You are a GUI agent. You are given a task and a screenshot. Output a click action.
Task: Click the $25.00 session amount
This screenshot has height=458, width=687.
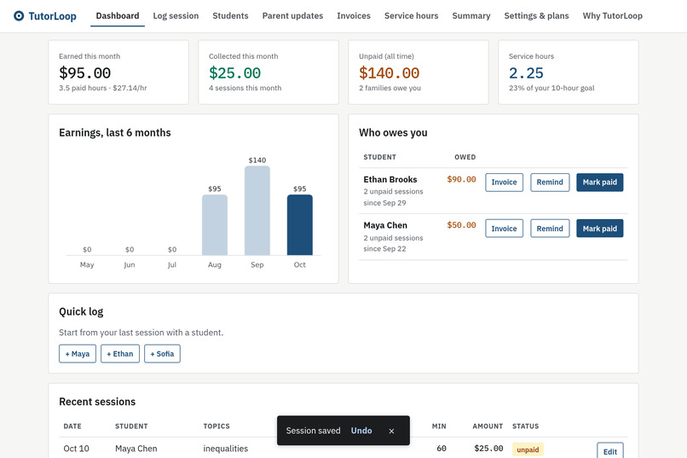(x=488, y=449)
